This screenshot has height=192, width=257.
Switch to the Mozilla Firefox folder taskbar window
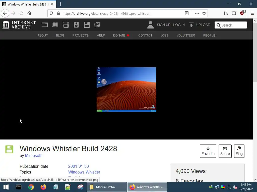[x=106, y=187]
